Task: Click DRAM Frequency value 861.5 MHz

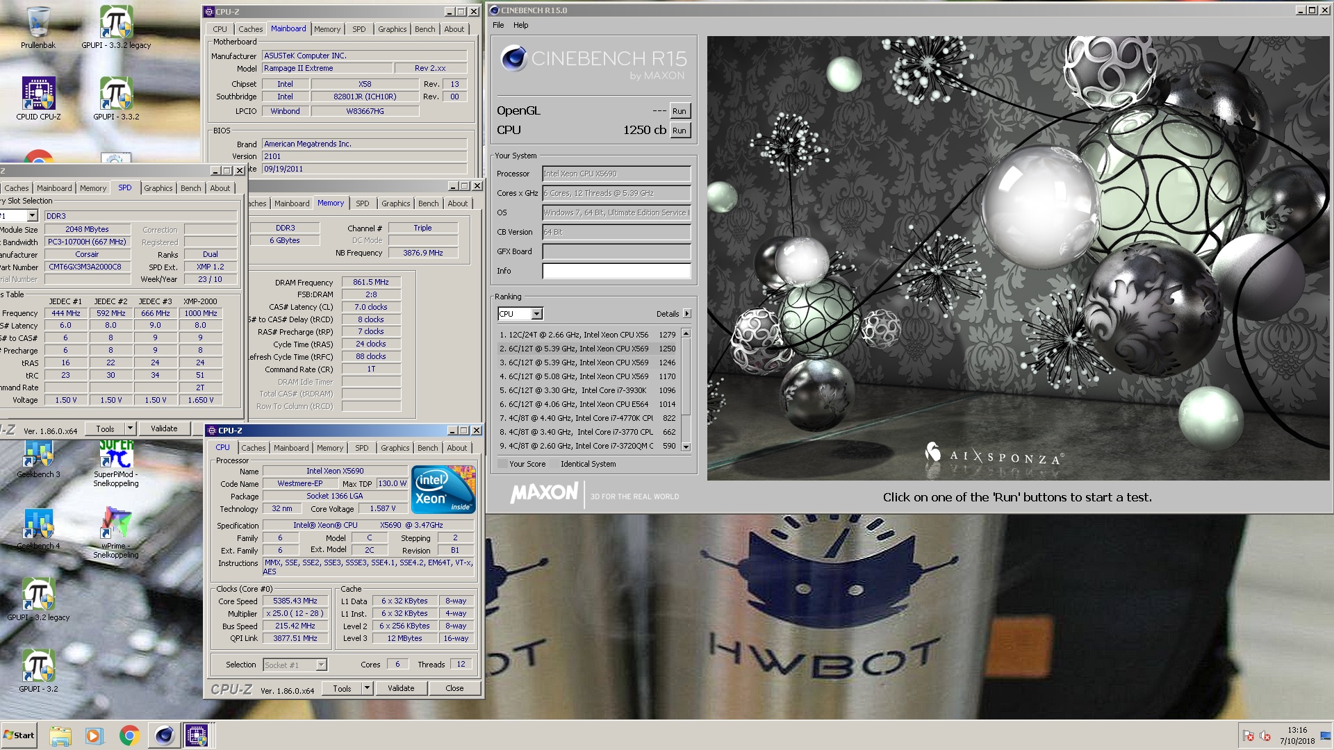Action: coord(371,282)
